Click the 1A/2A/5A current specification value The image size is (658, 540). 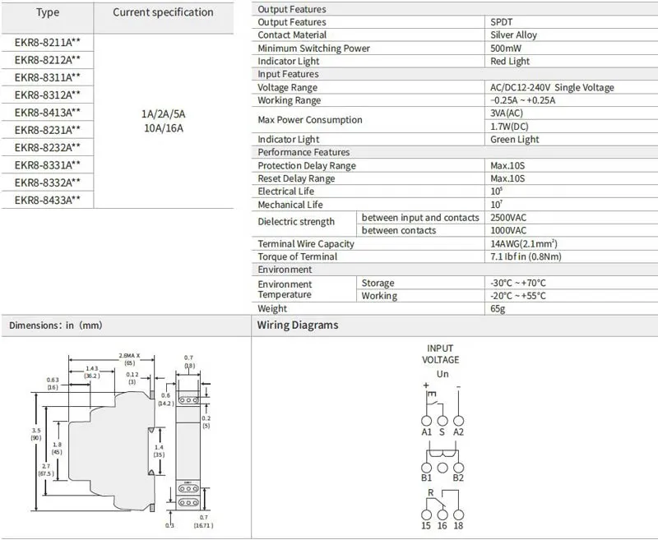click(x=163, y=113)
